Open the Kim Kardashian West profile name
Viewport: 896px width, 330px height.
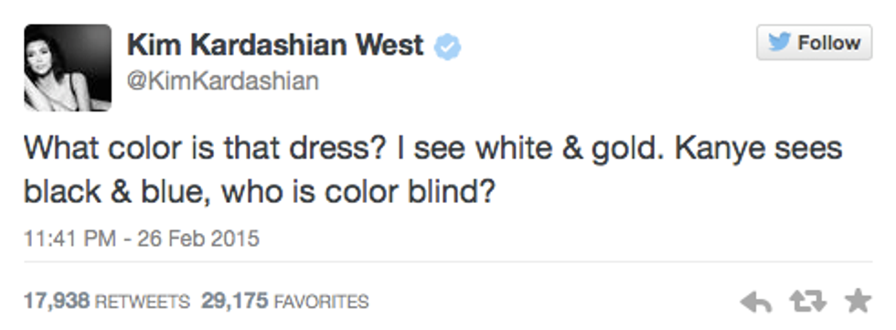[275, 45]
